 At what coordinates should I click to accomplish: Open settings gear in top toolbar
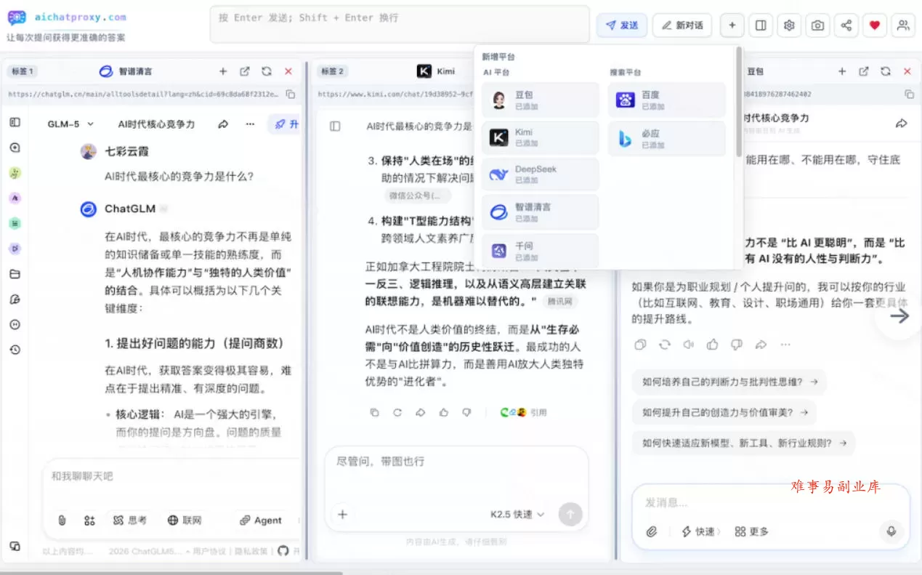click(x=789, y=25)
